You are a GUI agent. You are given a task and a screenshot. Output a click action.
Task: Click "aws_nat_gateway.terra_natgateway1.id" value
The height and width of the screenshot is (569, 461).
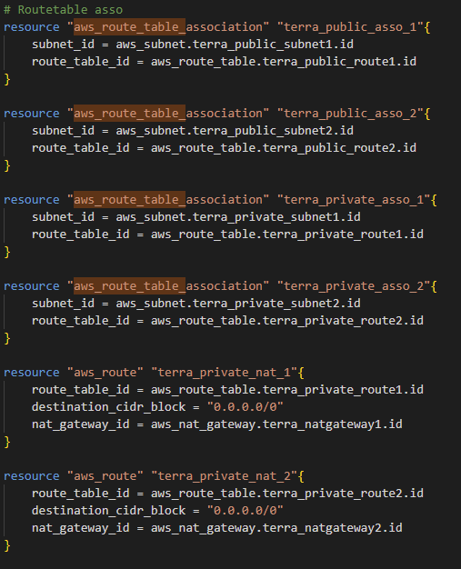tap(276, 424)
